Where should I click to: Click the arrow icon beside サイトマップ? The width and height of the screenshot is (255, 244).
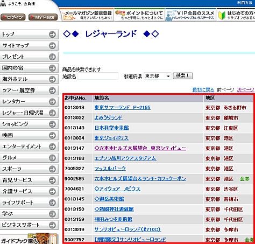(x=52, y=46)
